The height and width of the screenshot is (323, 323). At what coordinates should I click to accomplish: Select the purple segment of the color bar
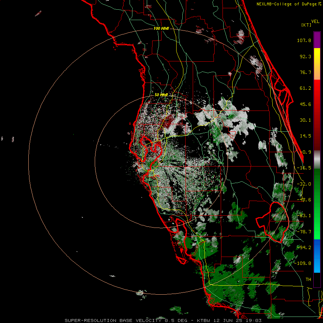tap(317, 40)
